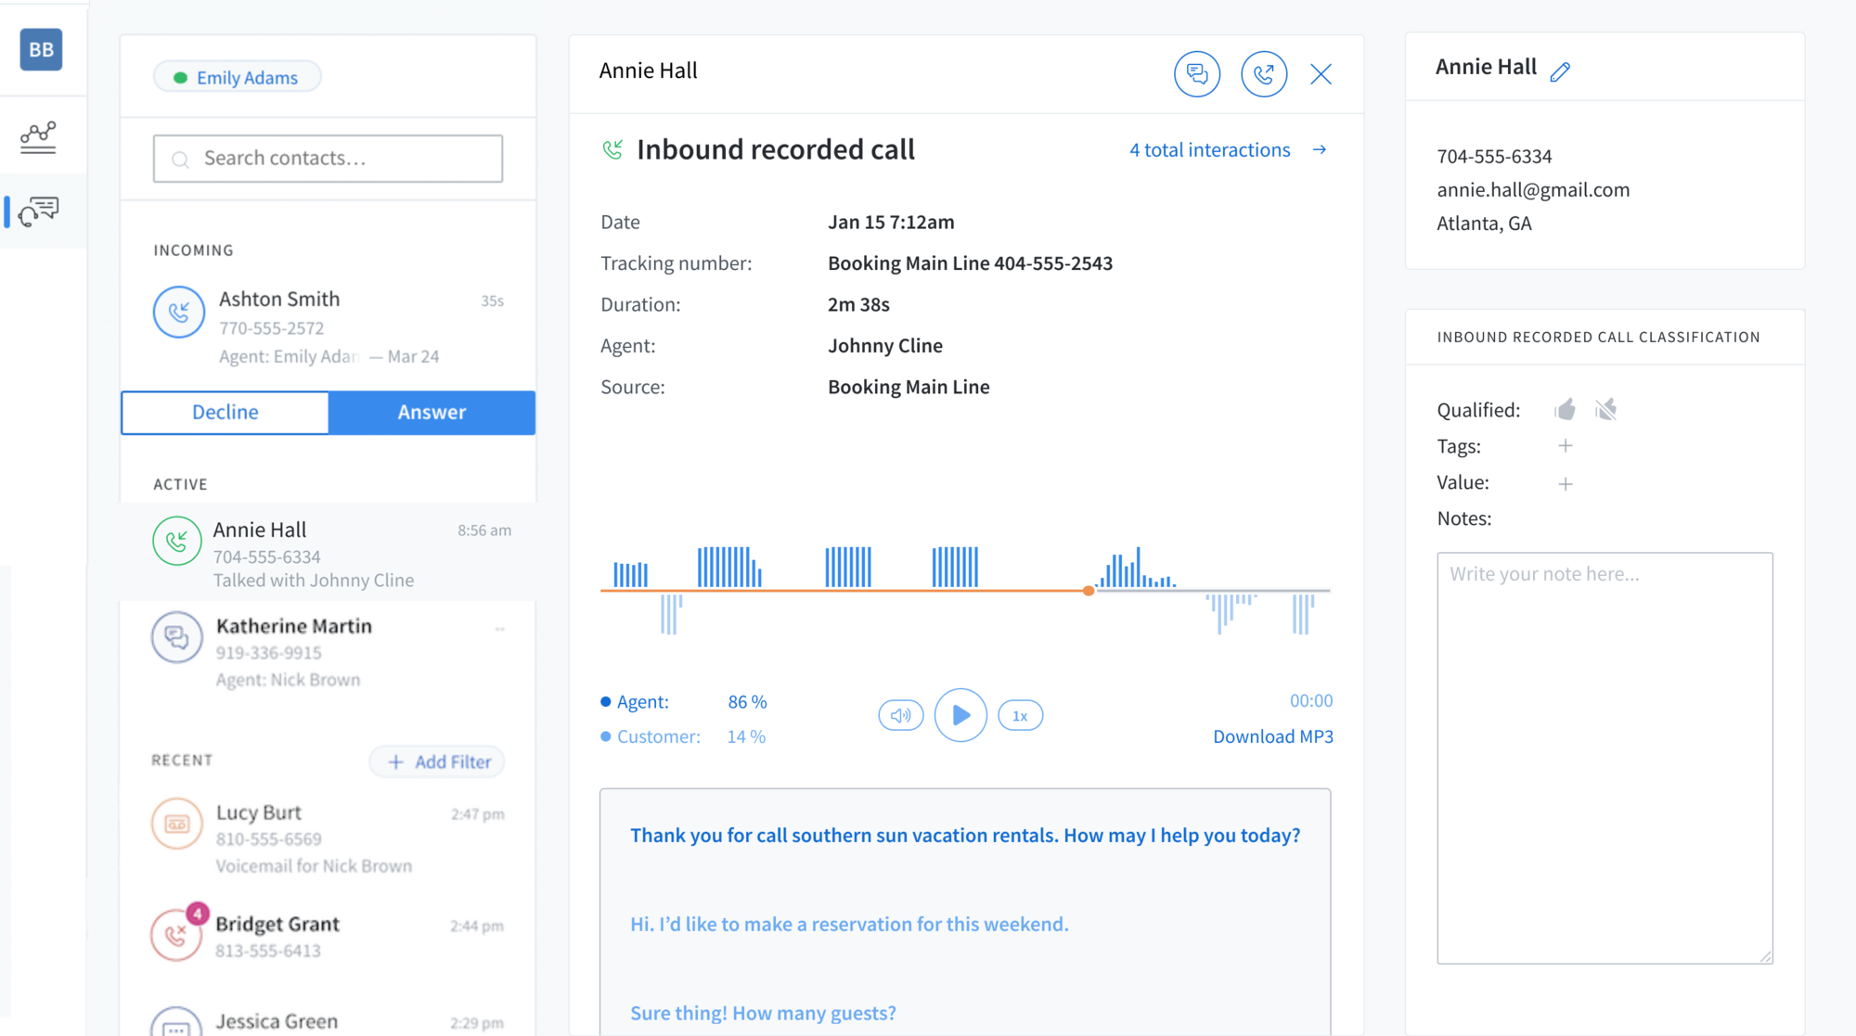Open 4 total interactions link
This screenshot has height=1036, width=1856.
[1209, 149]
